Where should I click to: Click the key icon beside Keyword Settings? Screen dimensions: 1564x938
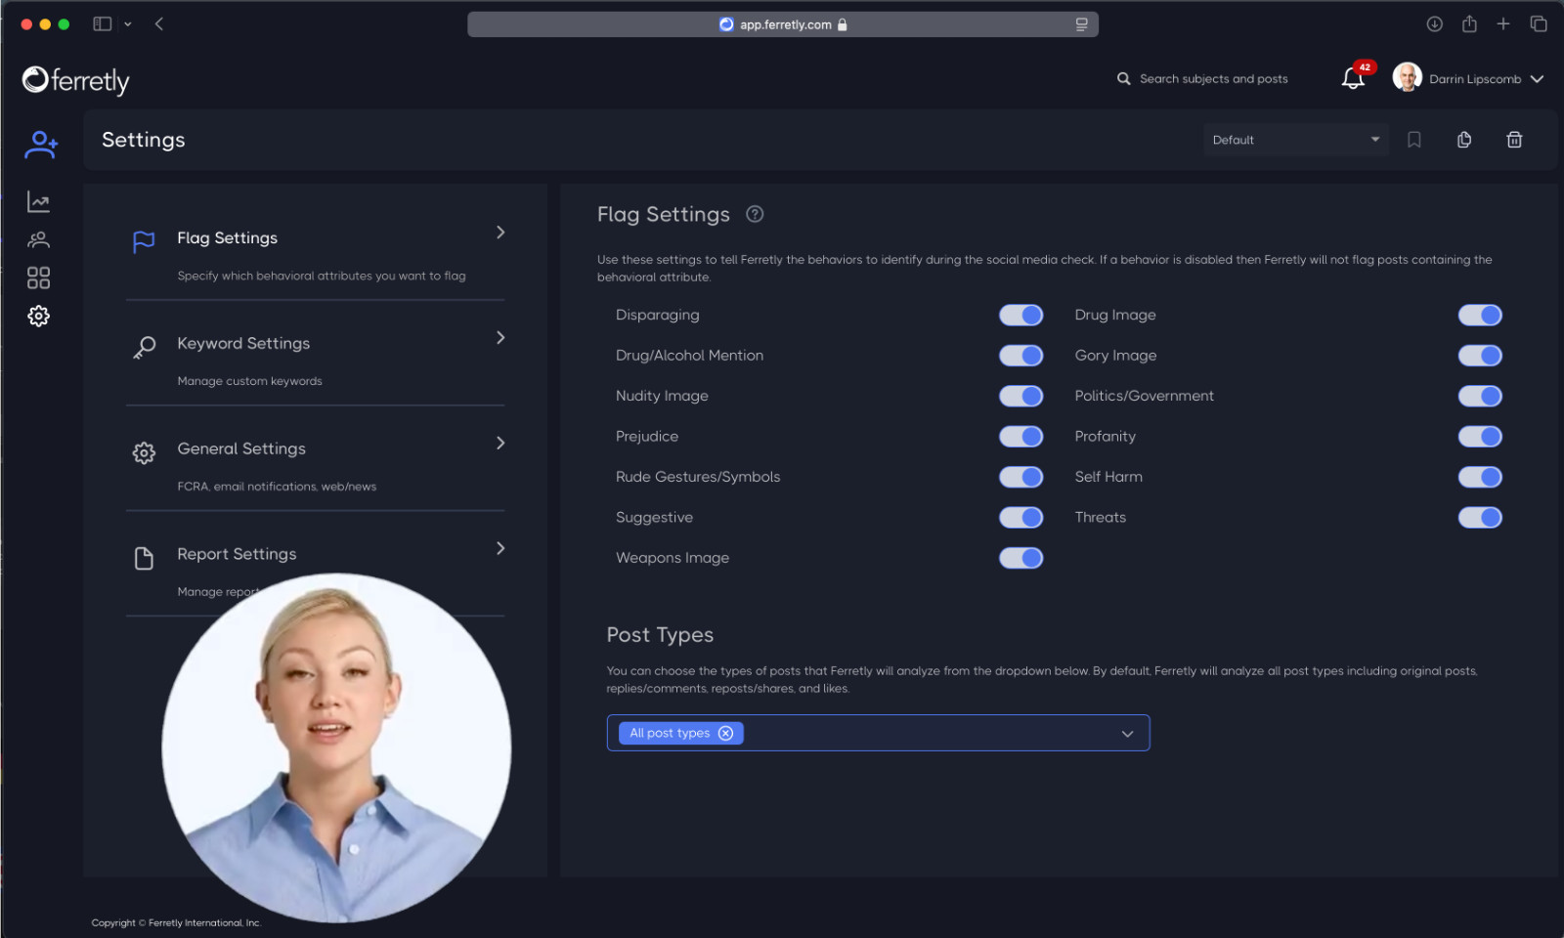coord(144,347)
